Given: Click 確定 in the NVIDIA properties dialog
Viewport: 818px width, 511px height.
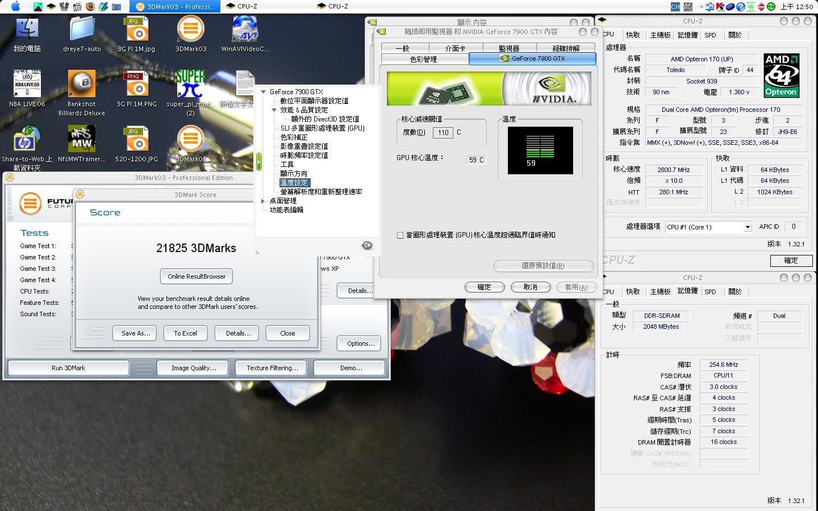Looking at the screenshot, I should click(485, 287).
